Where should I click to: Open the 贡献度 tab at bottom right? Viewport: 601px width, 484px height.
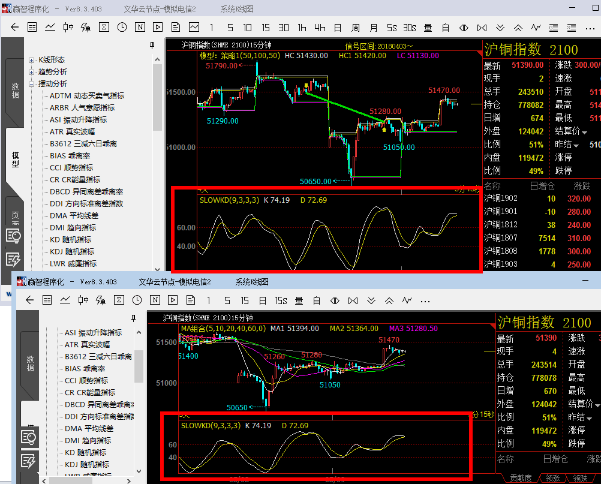(x=521, y=478)
